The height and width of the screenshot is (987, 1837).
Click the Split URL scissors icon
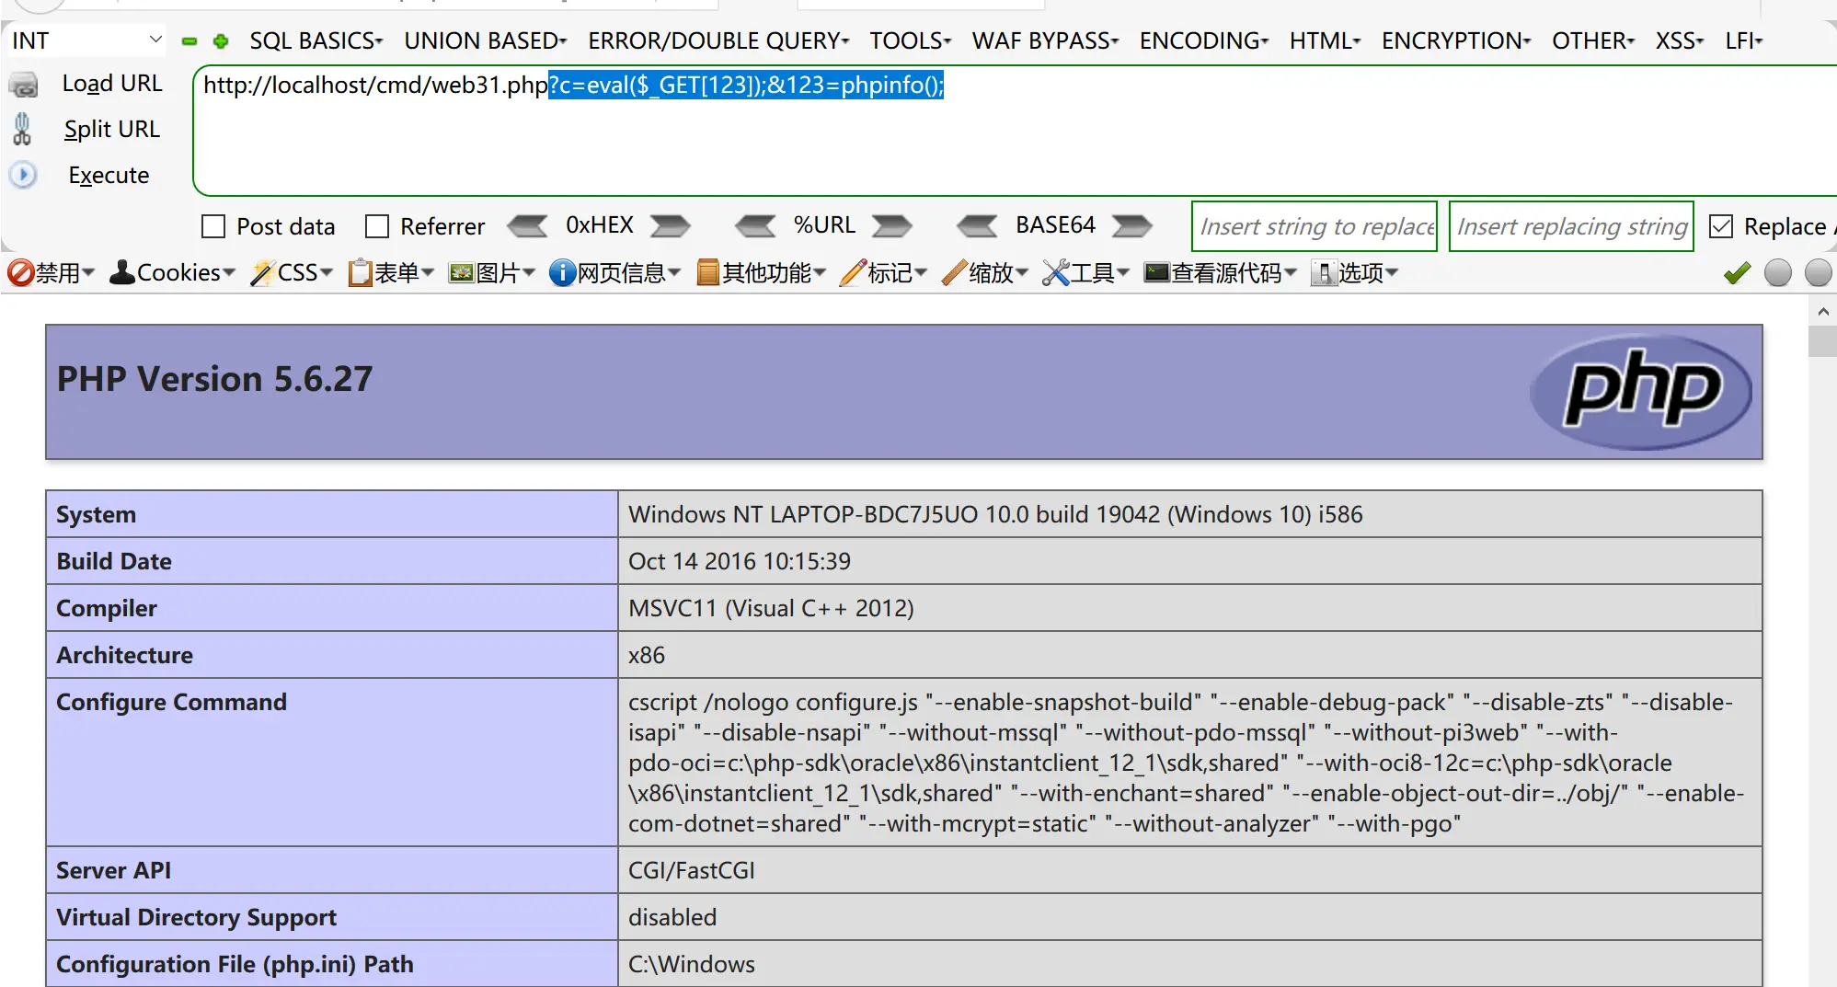pos(23,130)
